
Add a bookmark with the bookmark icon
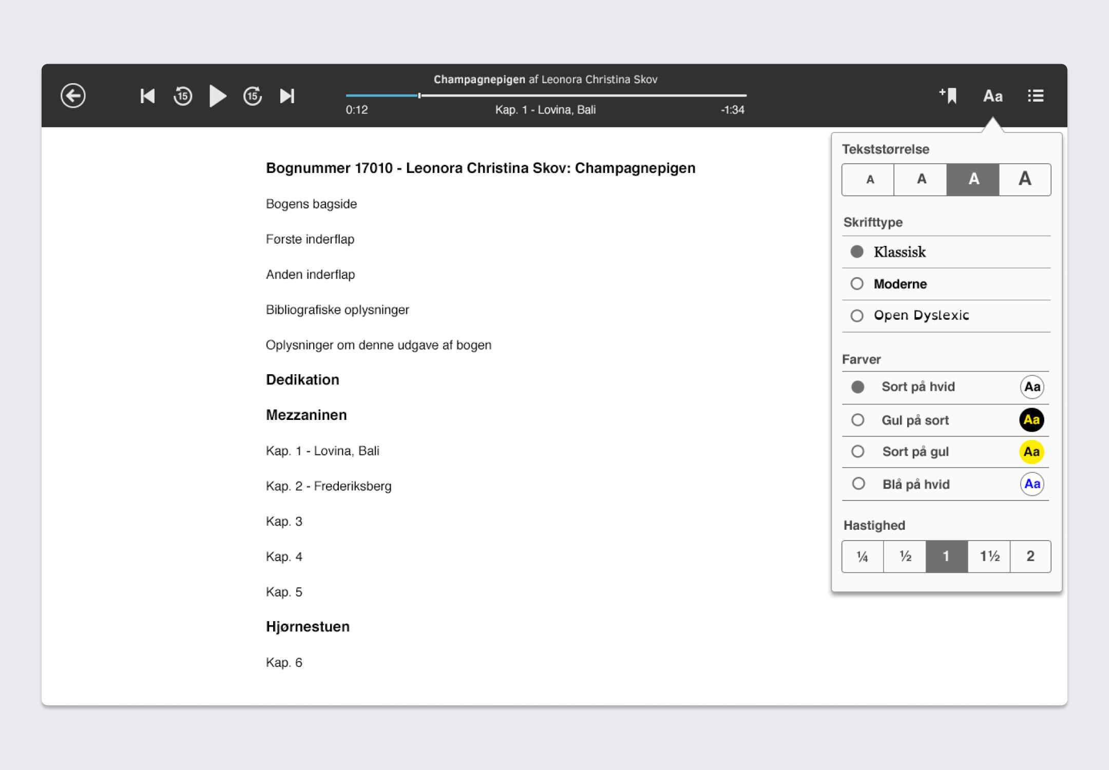click(948, 95)
